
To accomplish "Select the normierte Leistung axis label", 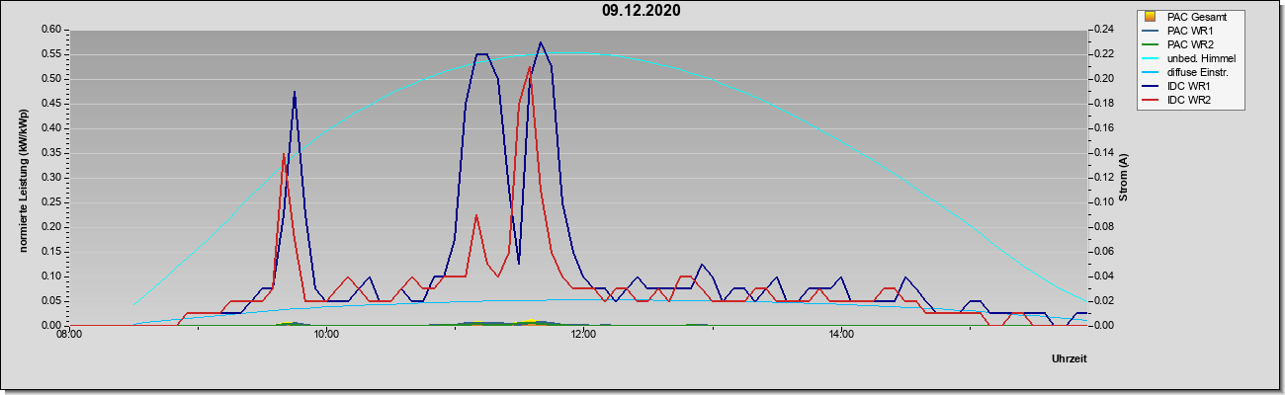I will click(x=21, y=177).
